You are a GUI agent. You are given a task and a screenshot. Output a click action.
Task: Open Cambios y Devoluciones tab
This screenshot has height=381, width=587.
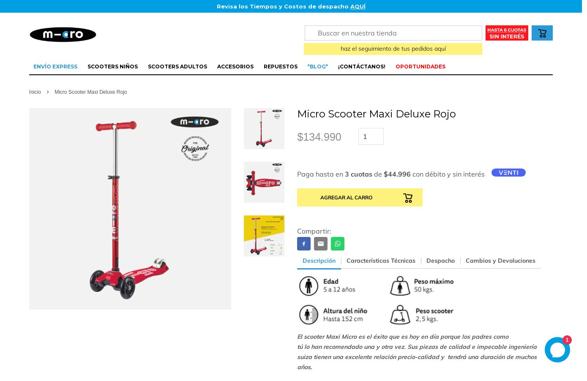[500, 261]
